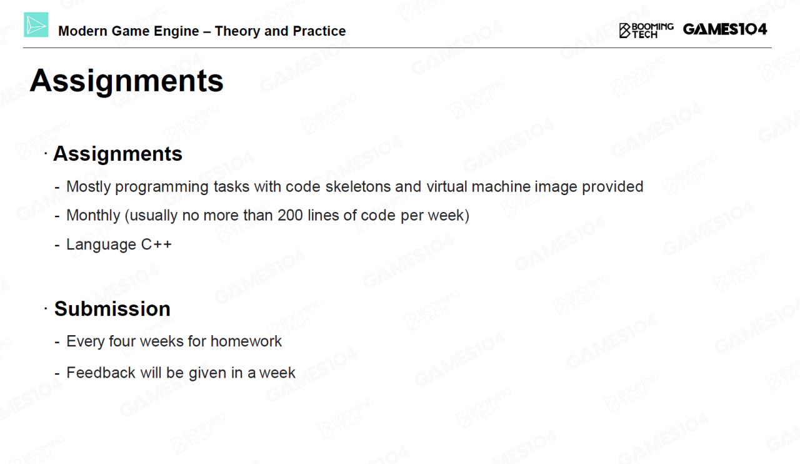Click the bullet dot before 'Submission'
The height and width of the screenshot is (464, 800).
46,308
